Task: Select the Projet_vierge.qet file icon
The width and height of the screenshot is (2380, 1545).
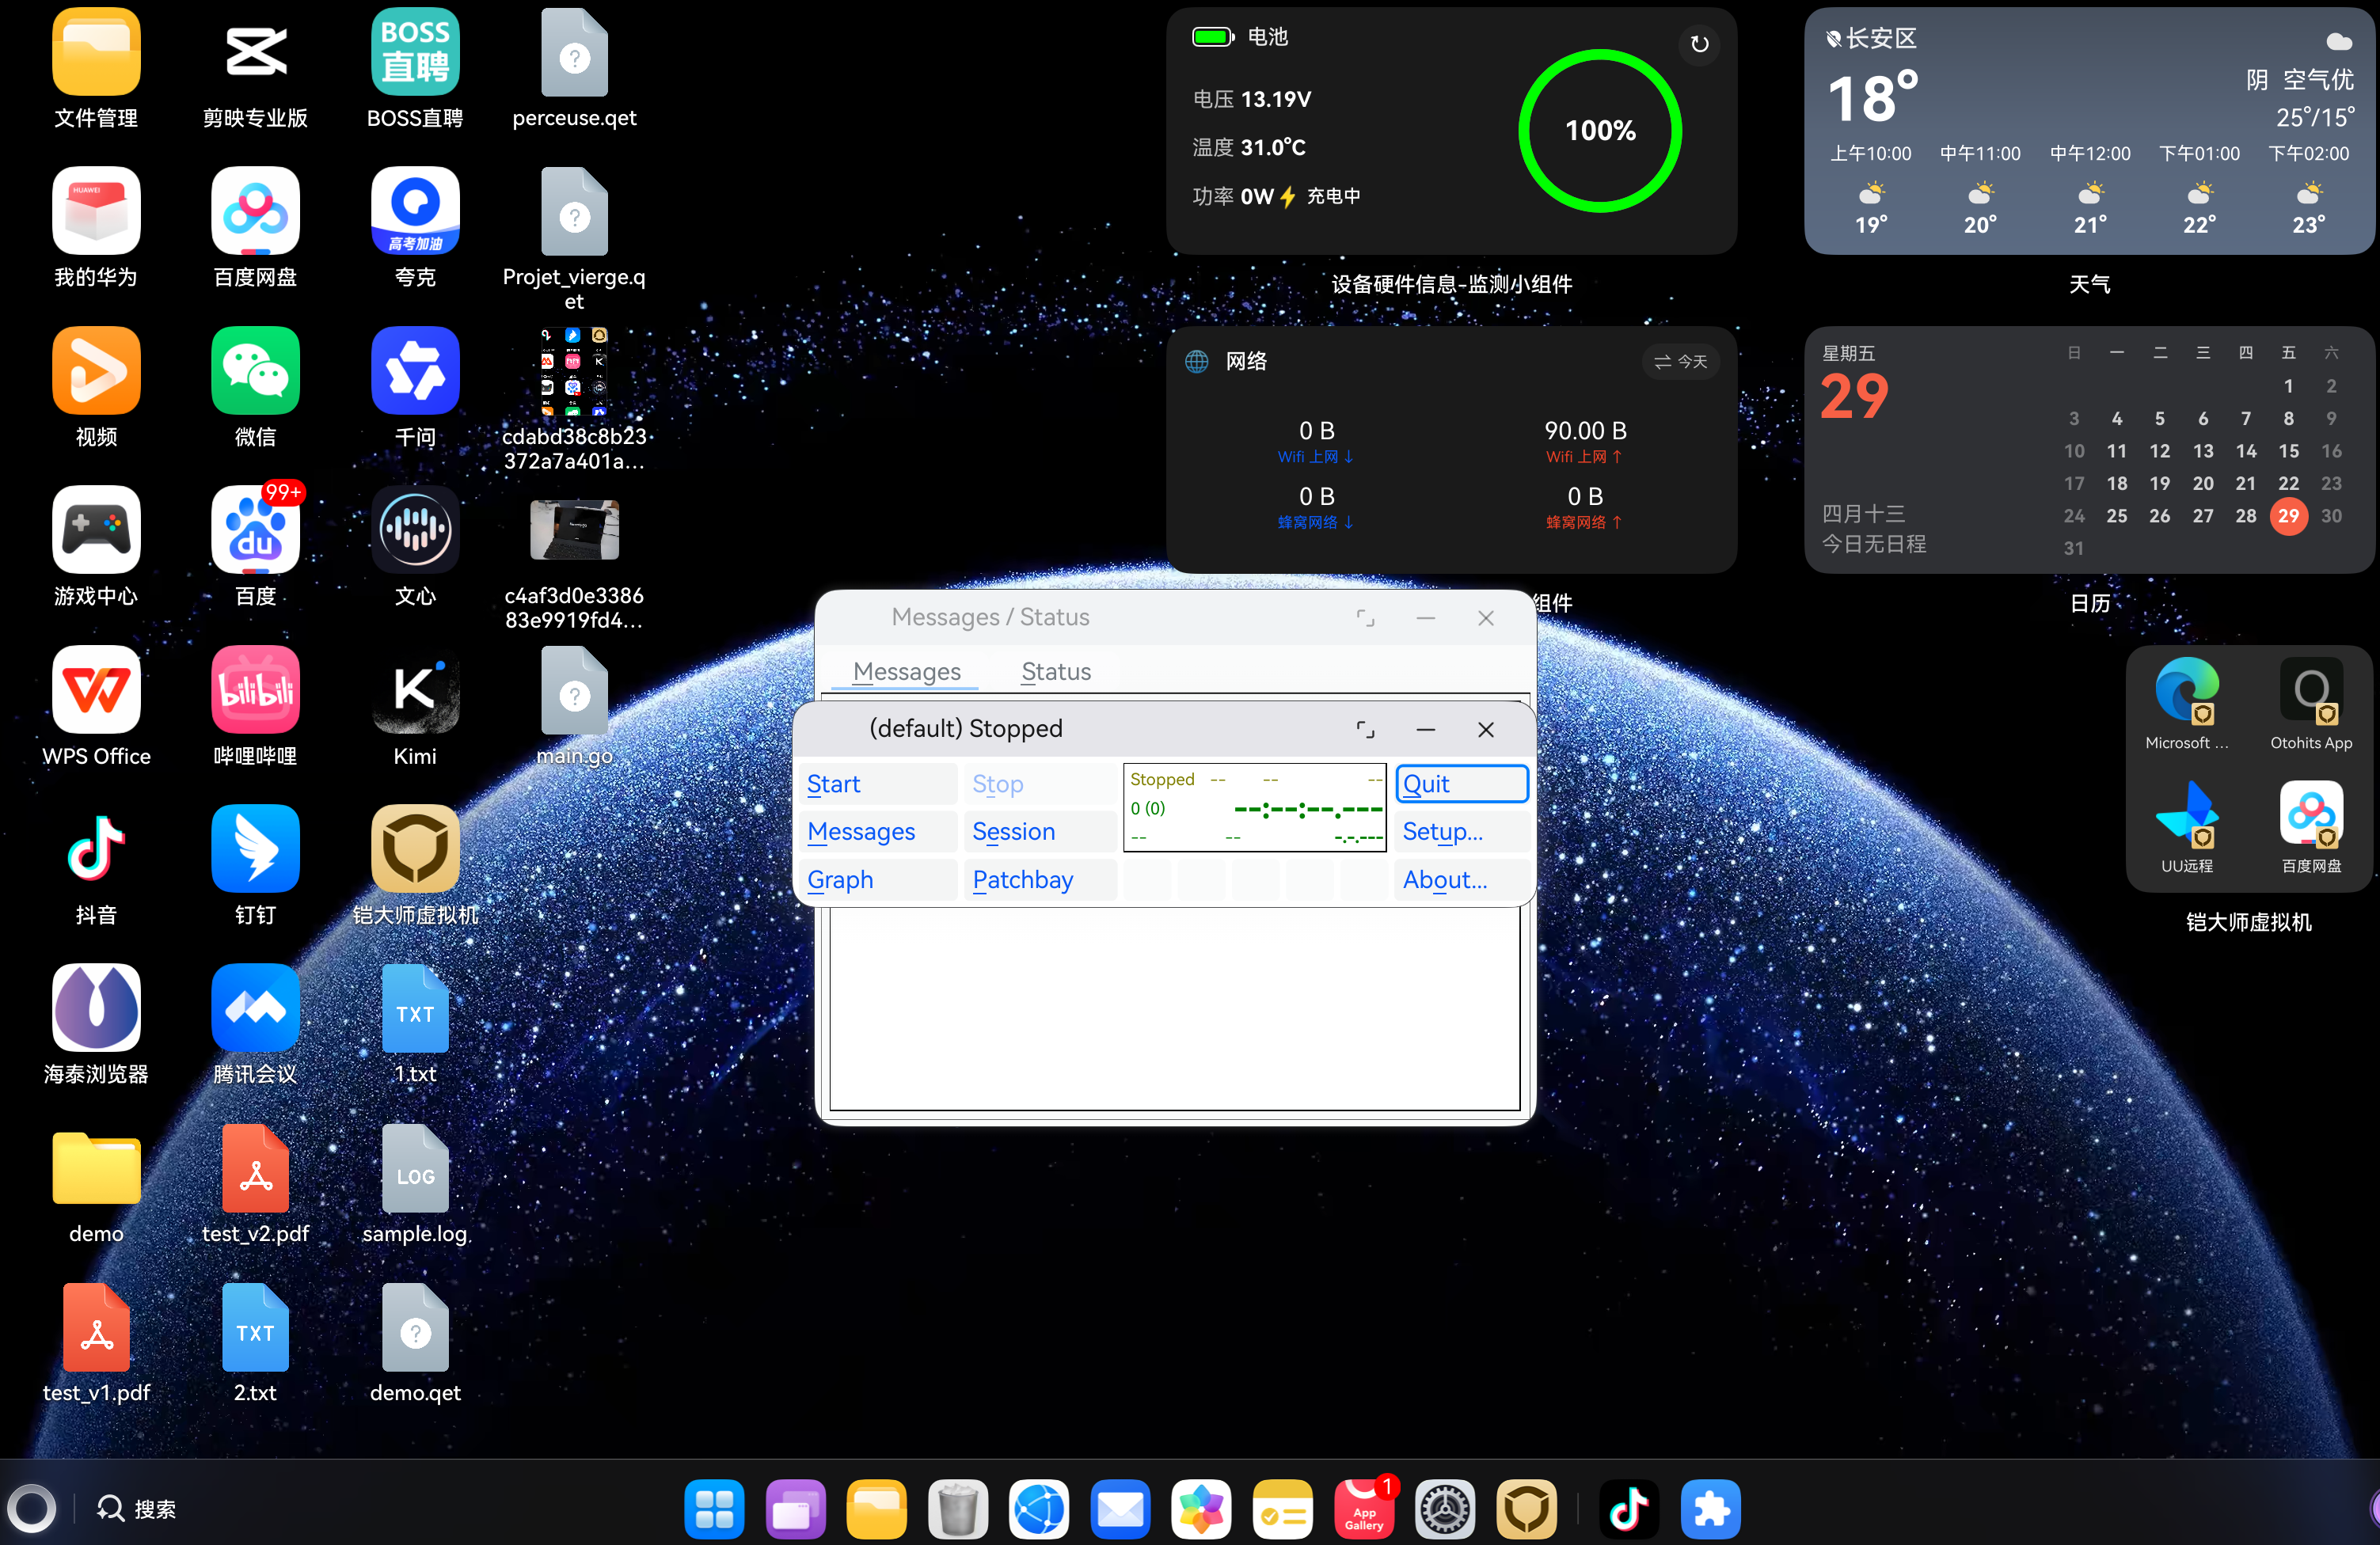Action: click(x=574, y=211)
